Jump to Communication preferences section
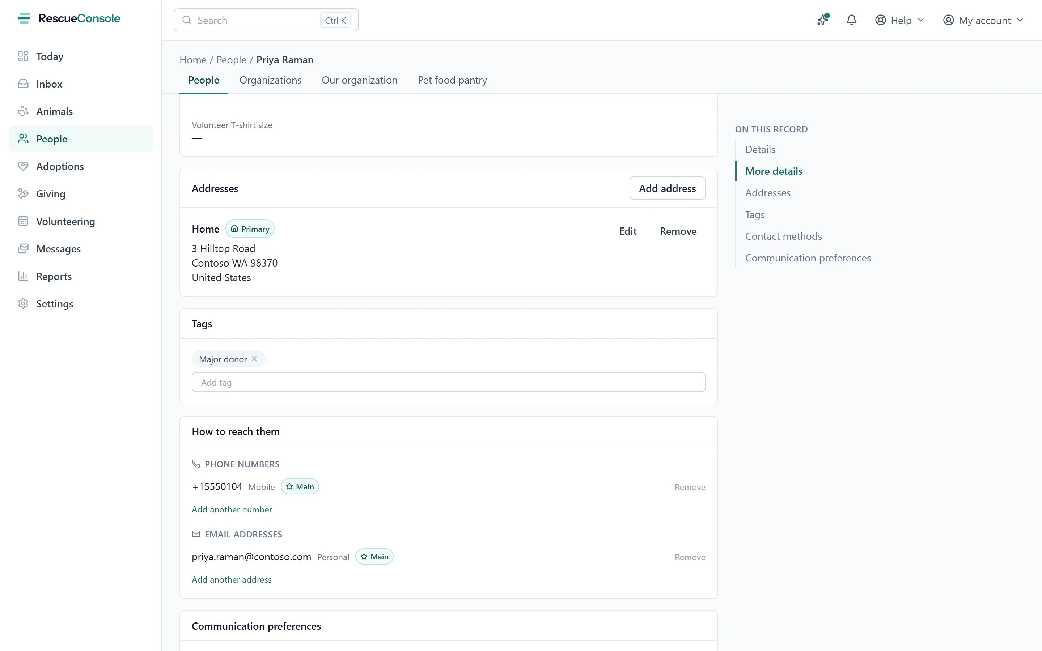Image resolution: width=1042 pixels, height=651 pixels. click(808, 258)
